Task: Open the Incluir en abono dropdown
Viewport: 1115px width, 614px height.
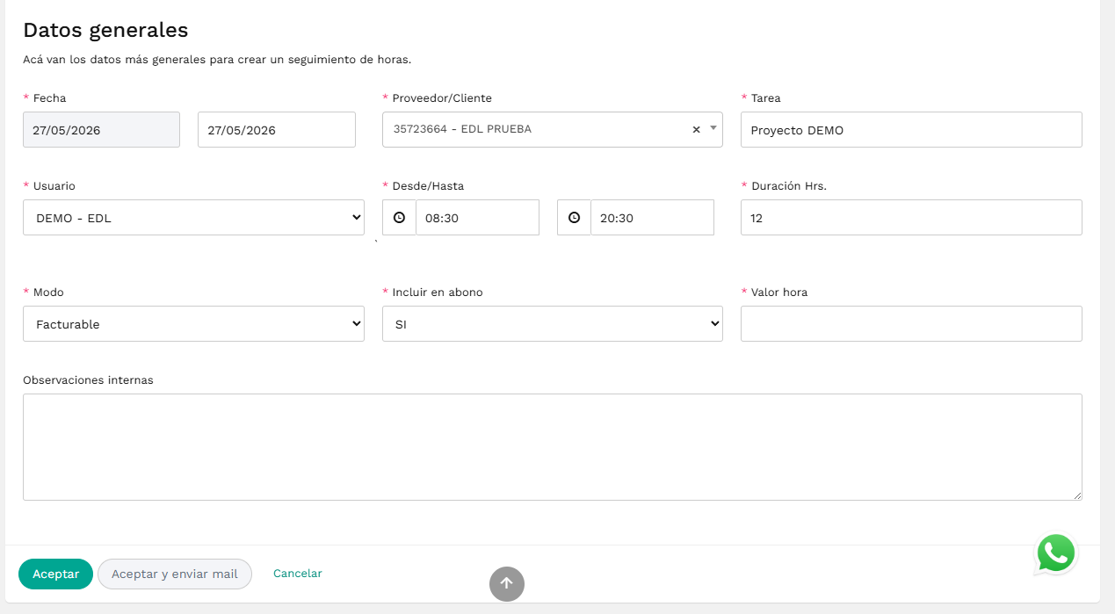Action: pos(553,323)
